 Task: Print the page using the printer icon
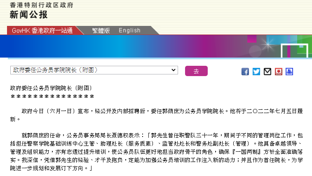(x=289, y=72)
